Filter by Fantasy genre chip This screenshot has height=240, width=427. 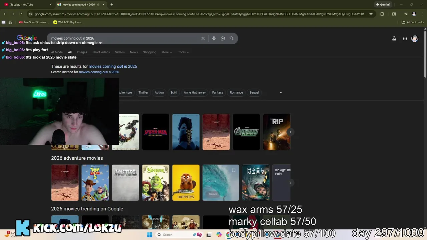point(218,93)
